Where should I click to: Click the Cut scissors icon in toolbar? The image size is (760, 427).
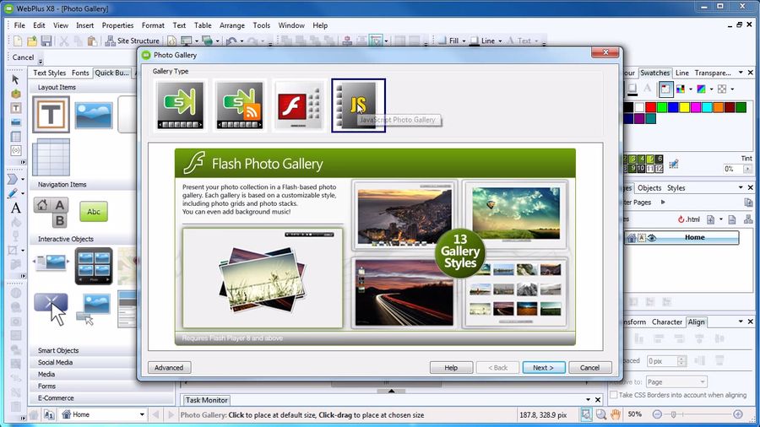pyautogui.click(x=64, y=41)
